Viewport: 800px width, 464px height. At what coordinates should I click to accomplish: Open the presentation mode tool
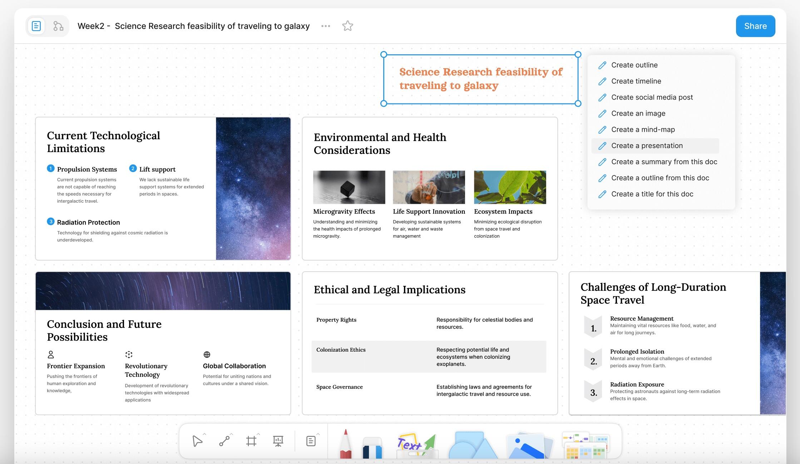tap(278, 442)
